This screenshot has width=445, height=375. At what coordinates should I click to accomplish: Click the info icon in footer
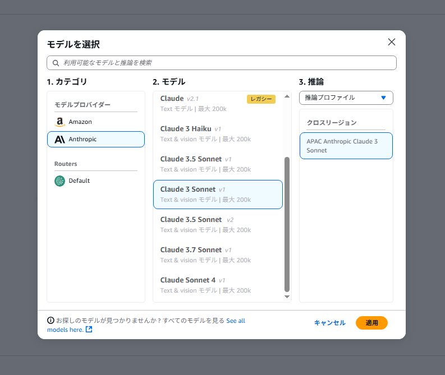[51, 321]
